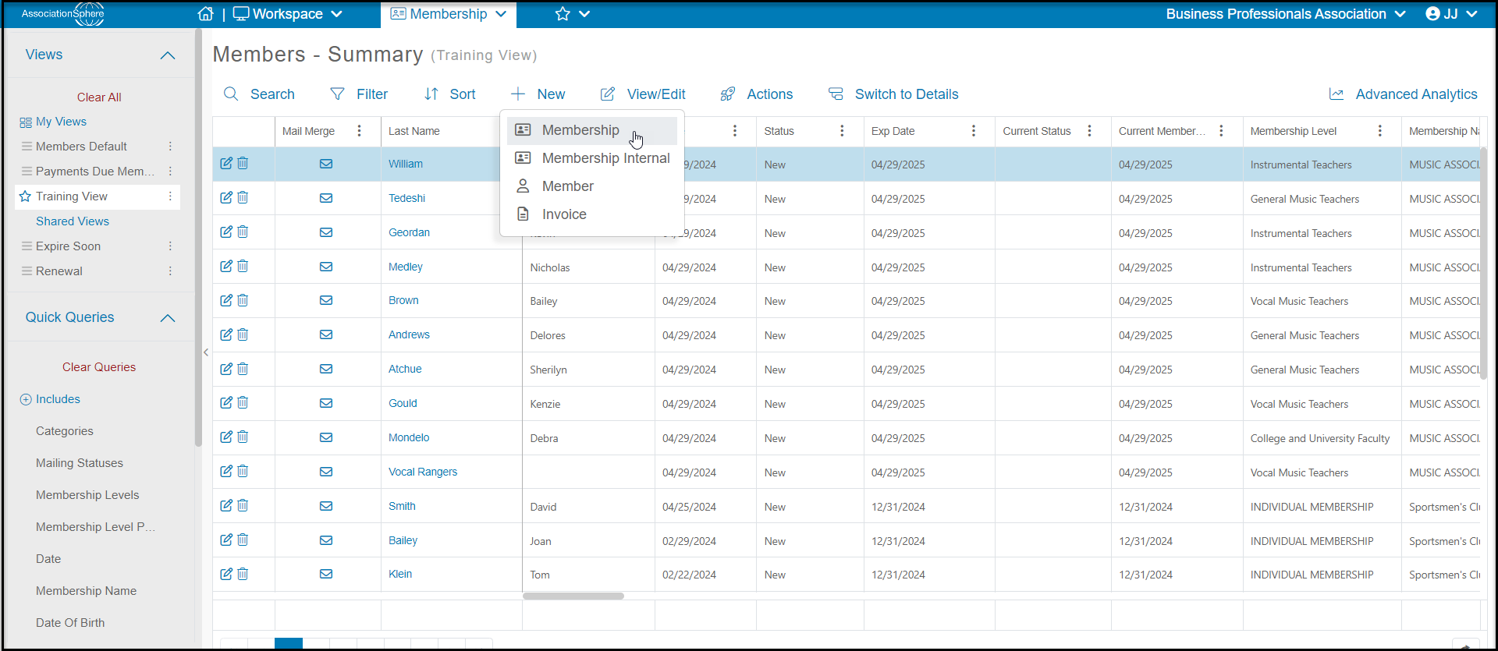Click the Clear All link

click(99, 97)
